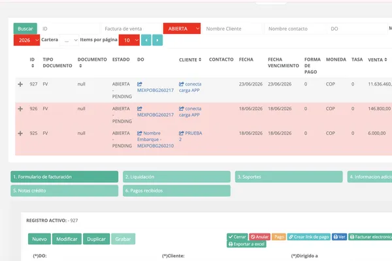This screenshot has width=392, height=261.
Task: Open the PRUEBA 2 client link icon
Action: (x=181, y=133)
